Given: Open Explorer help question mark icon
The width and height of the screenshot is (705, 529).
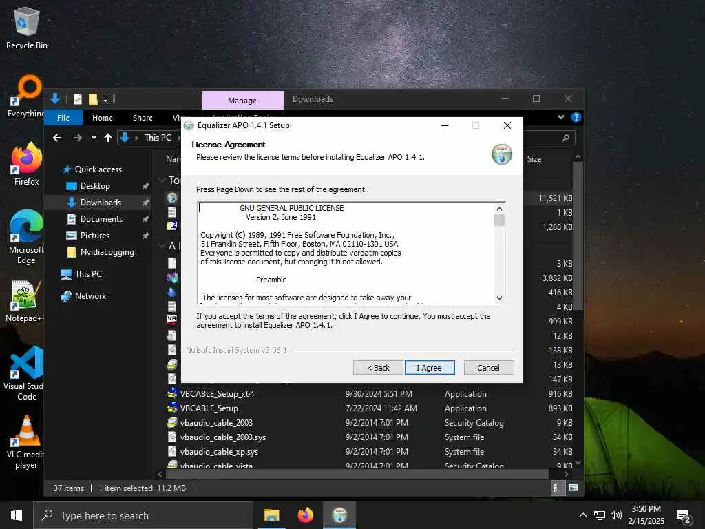Looking at the screenshot, I should 576,117.
